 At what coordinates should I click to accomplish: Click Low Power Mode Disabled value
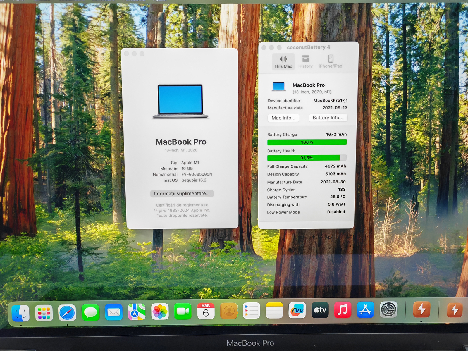click(x=336, y=212)
